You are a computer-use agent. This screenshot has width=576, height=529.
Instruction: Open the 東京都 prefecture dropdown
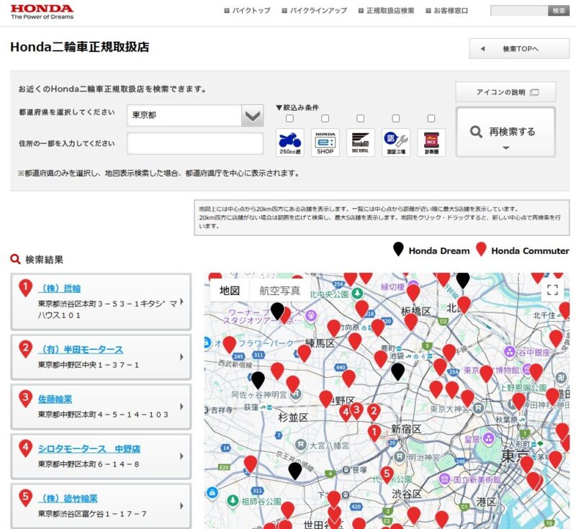(x=195, y=115)
